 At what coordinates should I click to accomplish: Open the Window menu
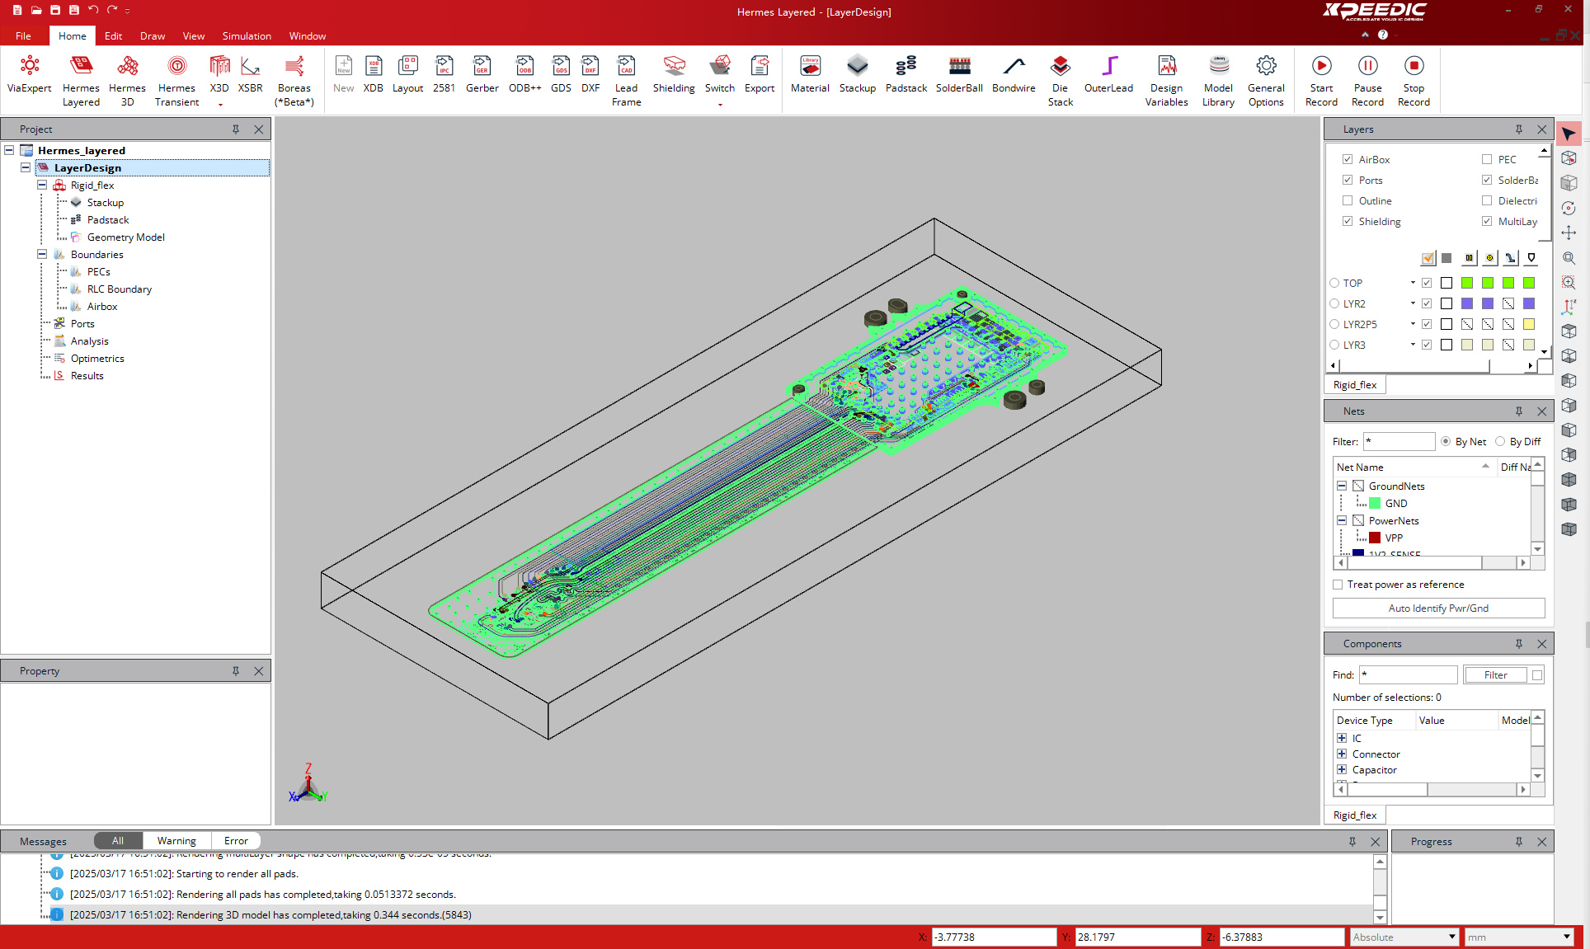tap(307, 35)
